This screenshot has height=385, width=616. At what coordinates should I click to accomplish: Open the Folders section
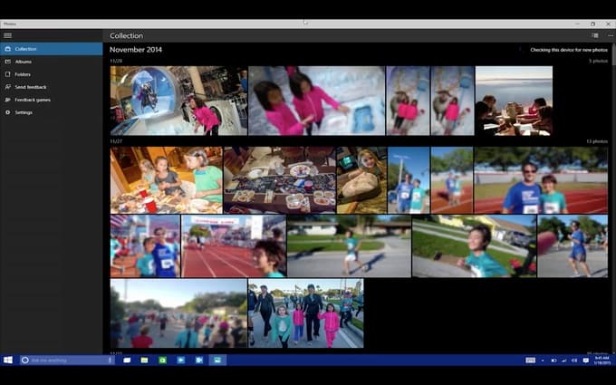(52, 74)
